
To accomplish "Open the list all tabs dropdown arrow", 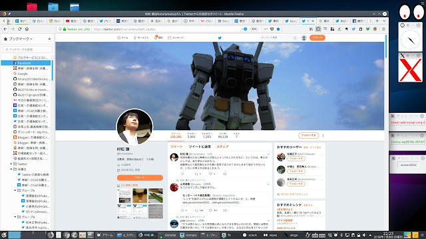I will (x=384, y=21).
